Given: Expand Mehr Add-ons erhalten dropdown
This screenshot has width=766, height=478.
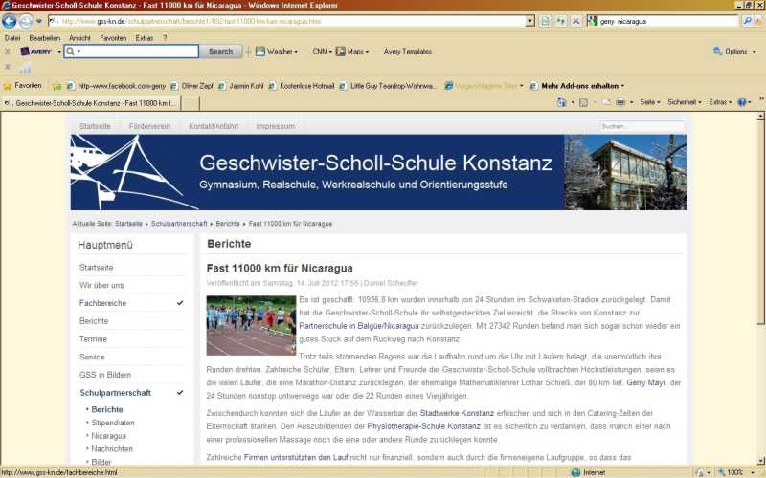Looking at the screenshot, I should click(x=622, y=86).
